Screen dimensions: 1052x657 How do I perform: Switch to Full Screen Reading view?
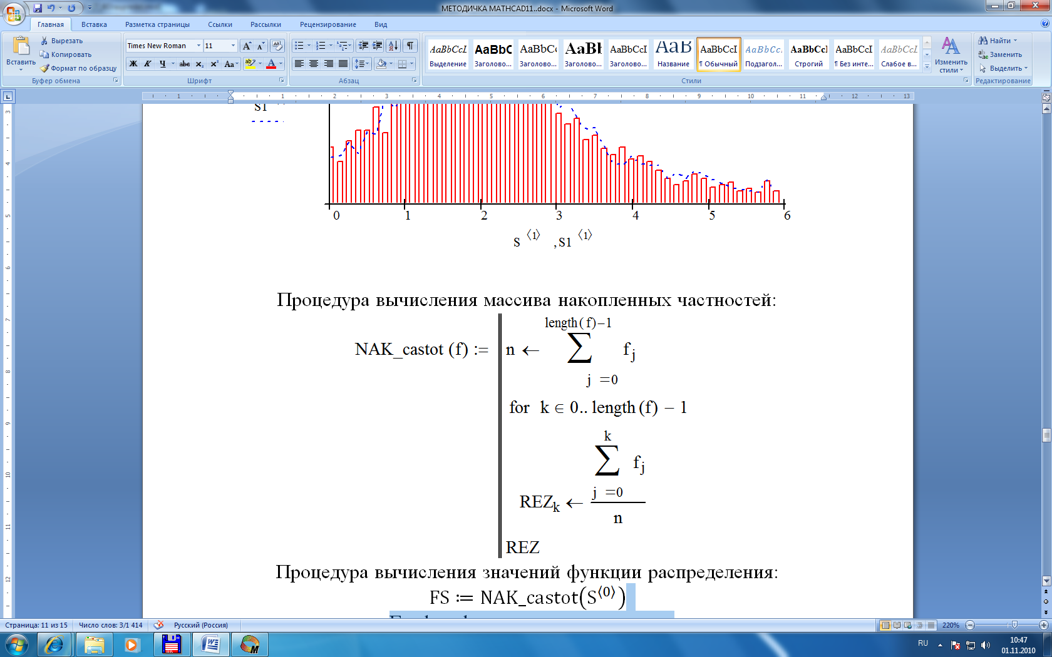point(897,625)
